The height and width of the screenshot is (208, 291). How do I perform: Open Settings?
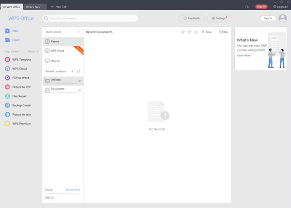pyautogui.click(x=219, y=18)
